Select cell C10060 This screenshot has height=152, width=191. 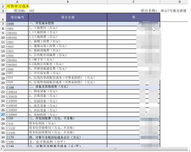pyautogui.click(x=17, y=115)
